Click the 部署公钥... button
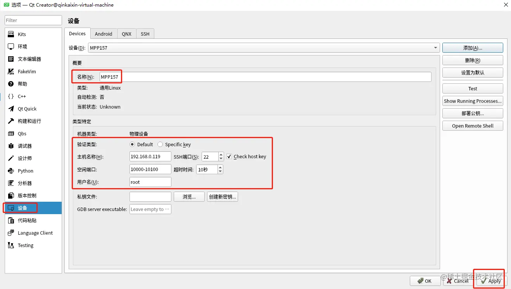This screenshot has width=511, height=289. 473,113
